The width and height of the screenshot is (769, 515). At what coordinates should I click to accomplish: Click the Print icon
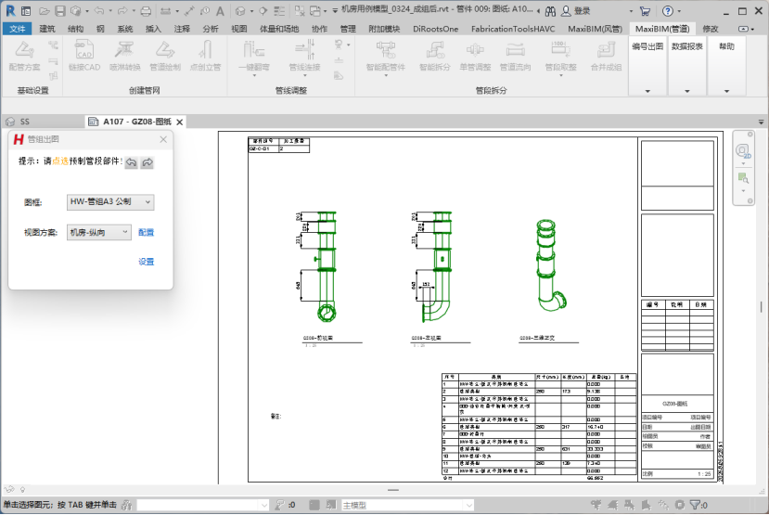click(x=146, y=11)
